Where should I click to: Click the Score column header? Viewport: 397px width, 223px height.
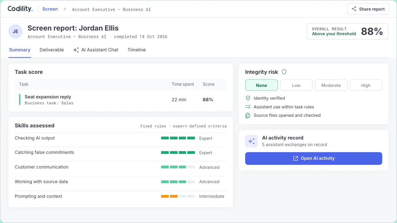pyautogui.click(x=208, y=84)
